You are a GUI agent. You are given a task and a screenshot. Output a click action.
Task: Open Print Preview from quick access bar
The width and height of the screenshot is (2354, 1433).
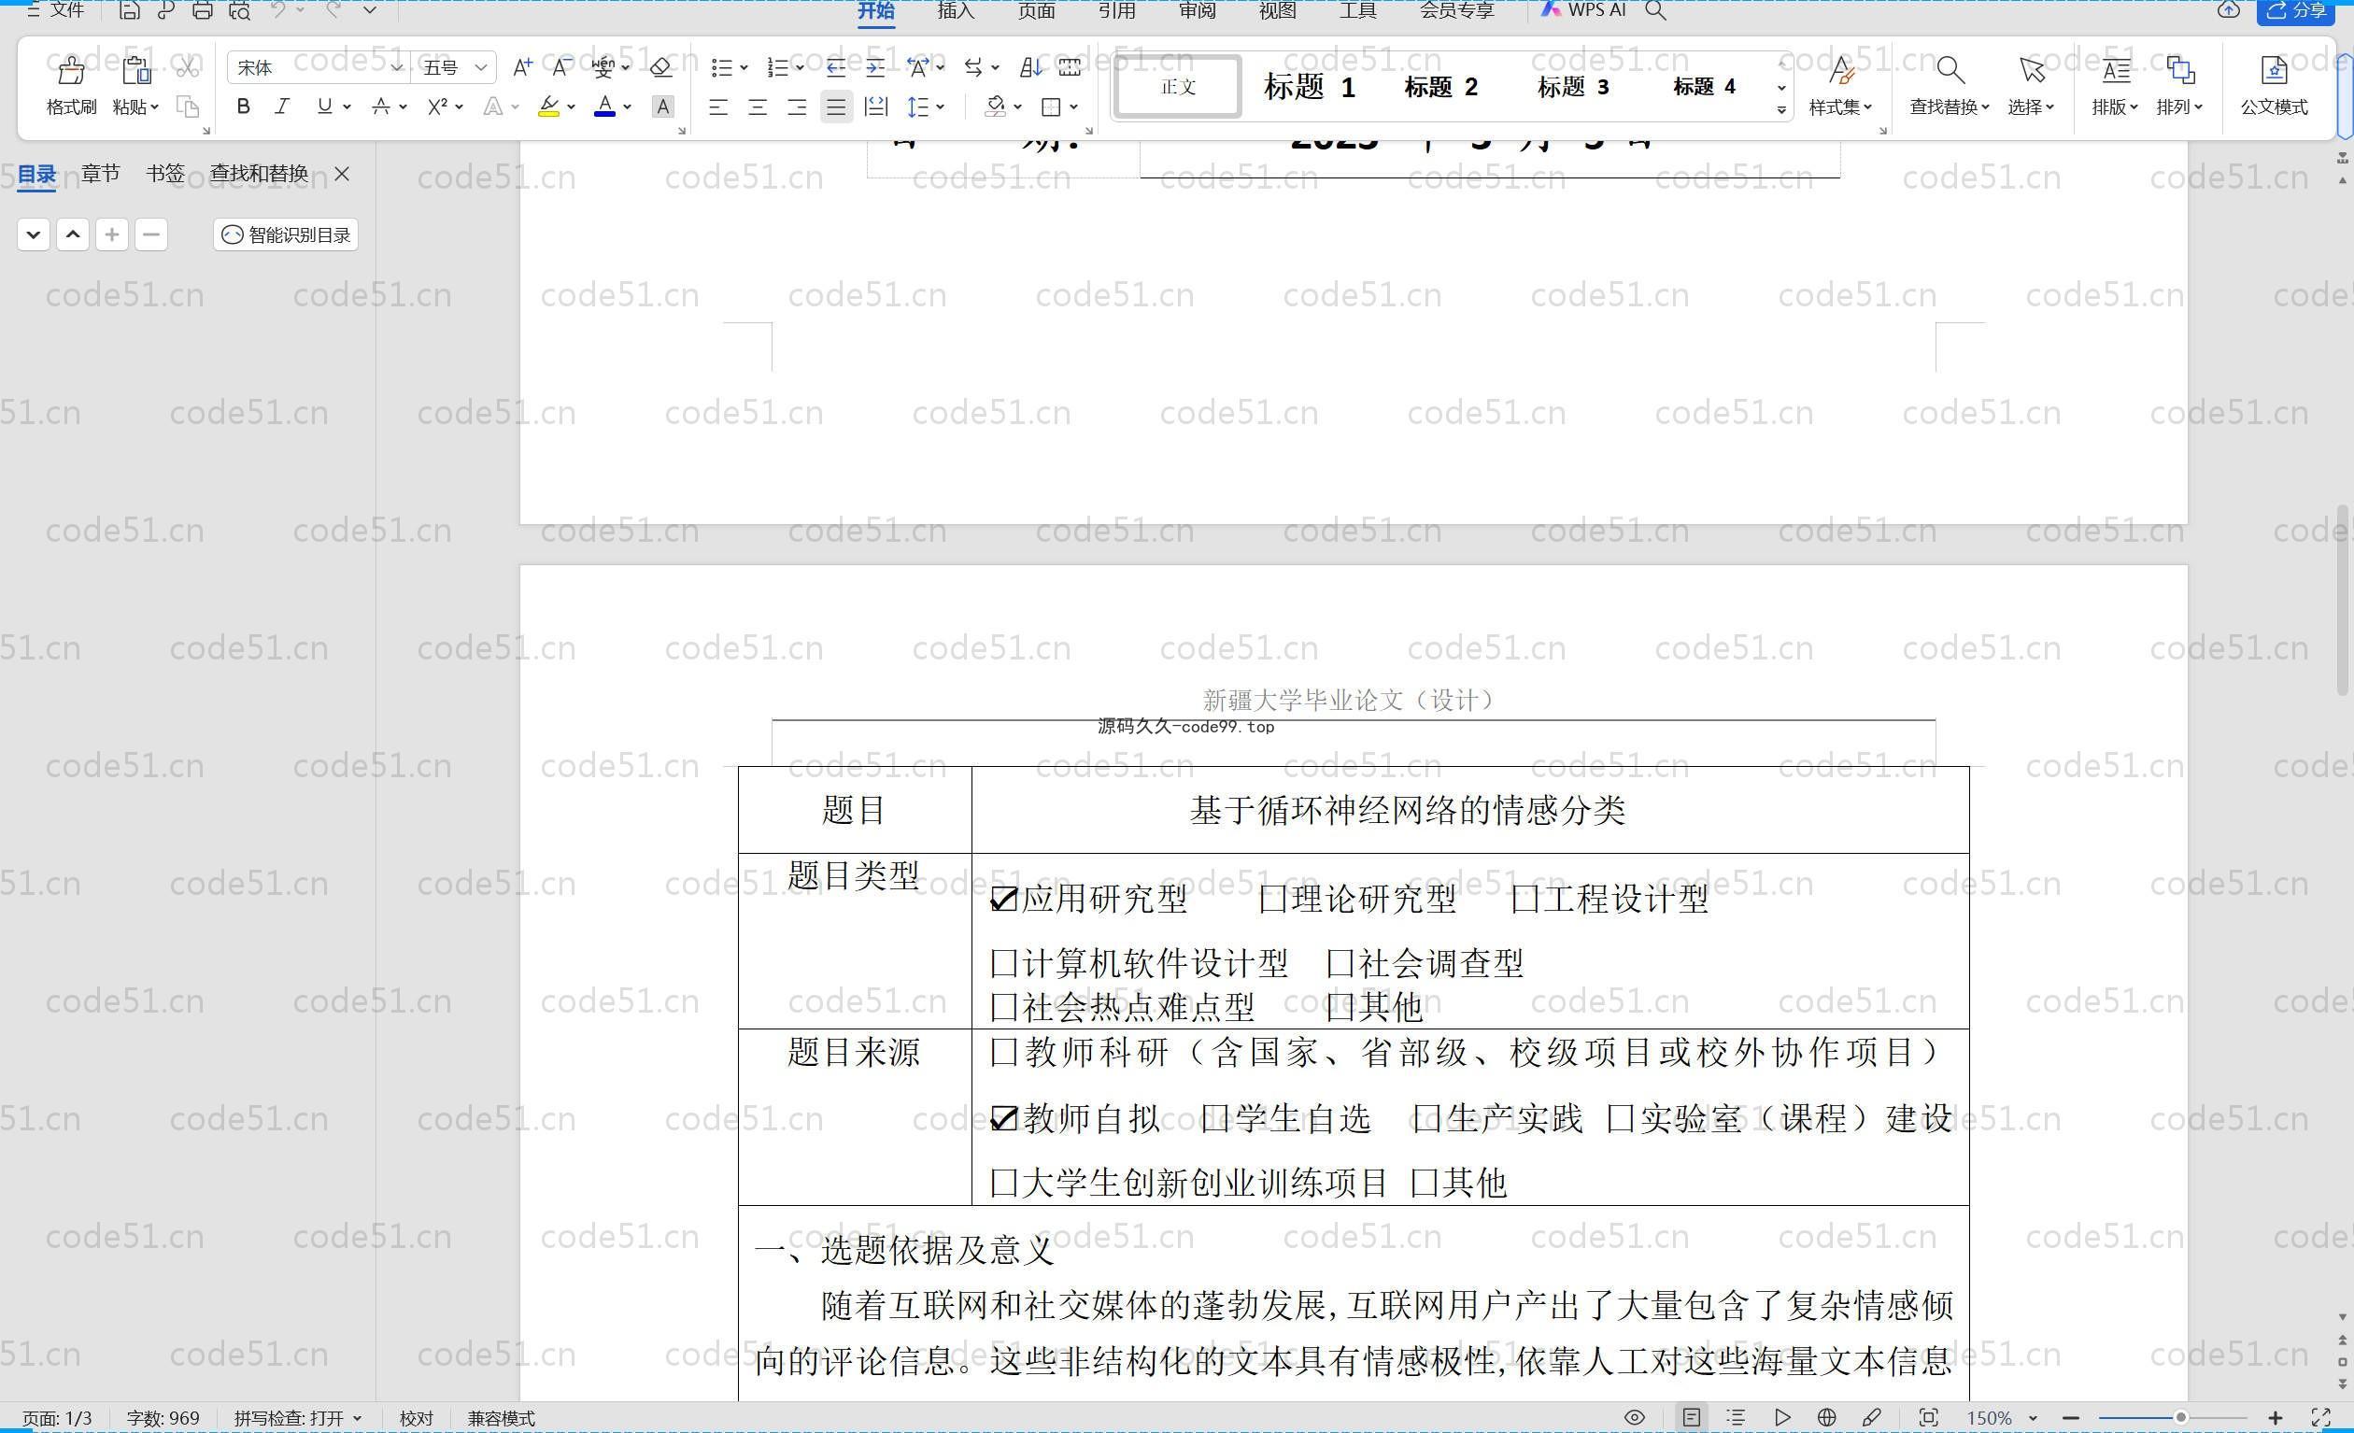pos(240,10)
